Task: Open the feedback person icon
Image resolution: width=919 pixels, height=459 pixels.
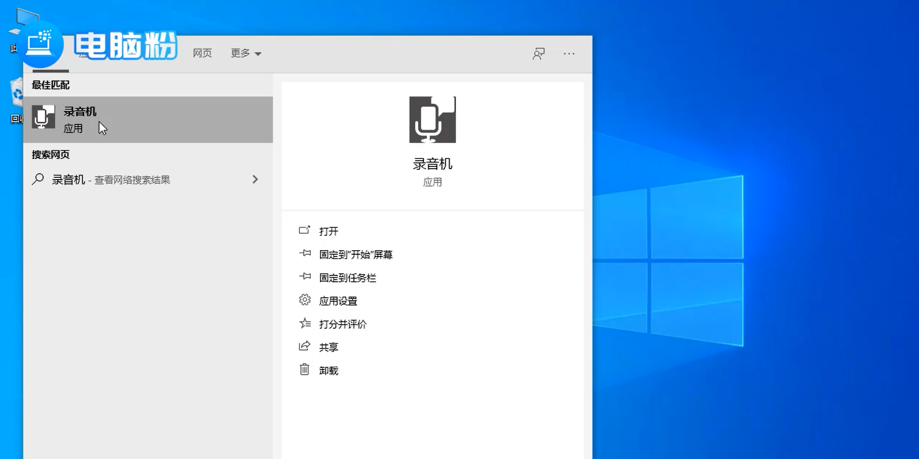Action: [x=538, y=54]
